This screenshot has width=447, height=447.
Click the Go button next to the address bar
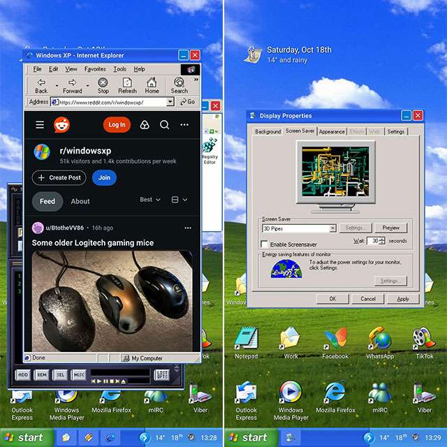pyautogui.click(x=188, y=102)
